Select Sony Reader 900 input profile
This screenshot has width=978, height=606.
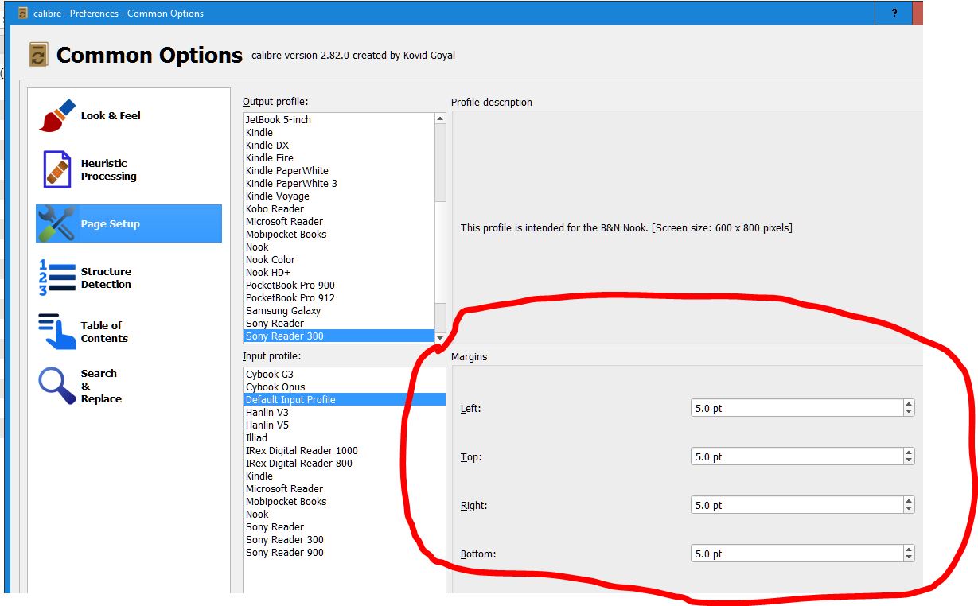[x=344, y=552]
